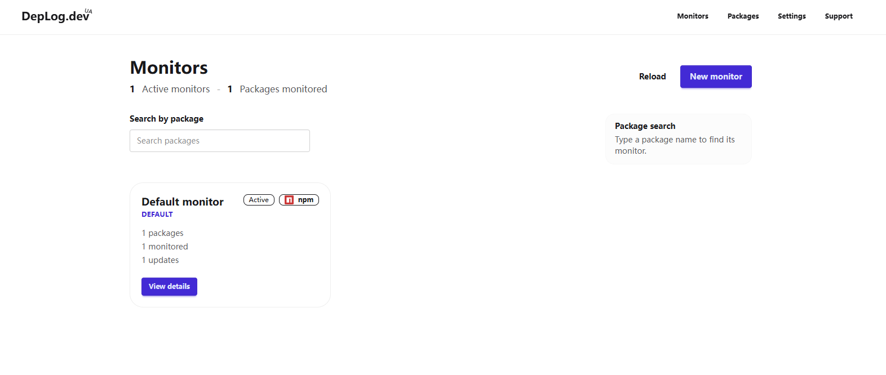Click the DepLog.dev logo
This screenshot has width=886, height=375.
(x=55, y=16)
